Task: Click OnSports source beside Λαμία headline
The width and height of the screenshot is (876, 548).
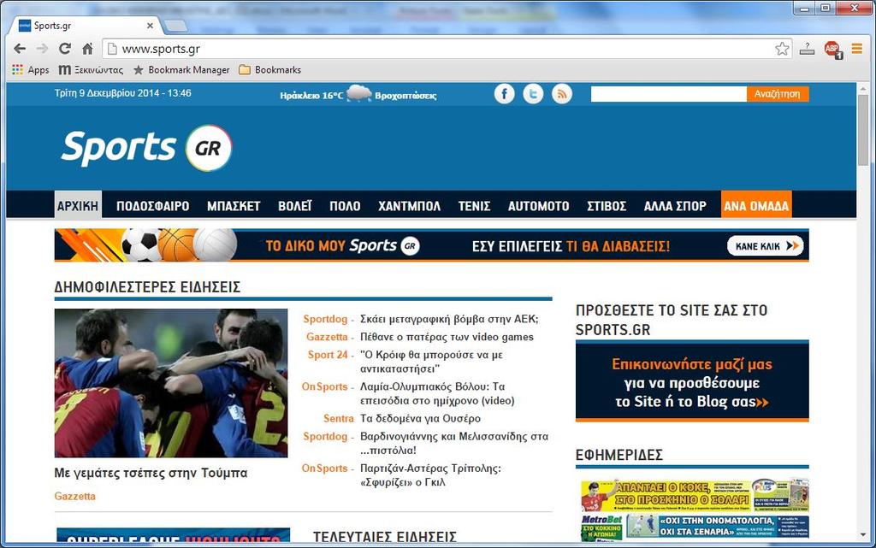Action: (324, 386)
